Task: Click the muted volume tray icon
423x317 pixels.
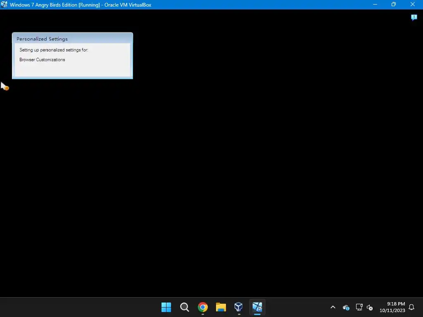Action: click(370, 307)
